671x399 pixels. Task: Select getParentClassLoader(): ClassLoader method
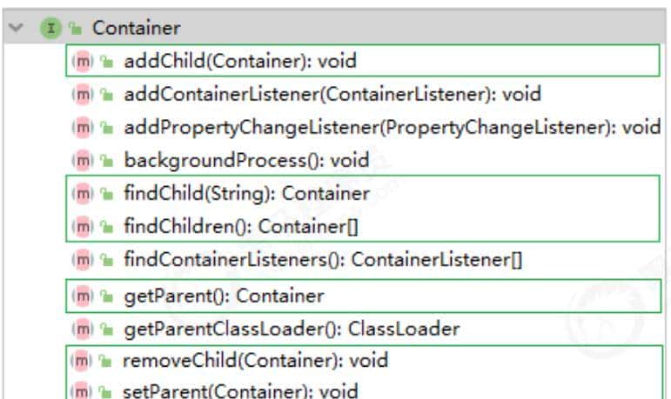coord(292,329)
